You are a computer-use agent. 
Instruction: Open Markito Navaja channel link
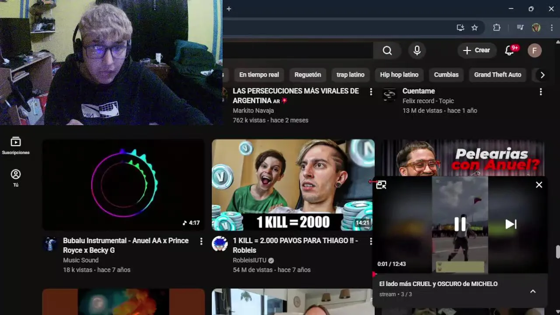pyautogui.click(x=253, y=111)
